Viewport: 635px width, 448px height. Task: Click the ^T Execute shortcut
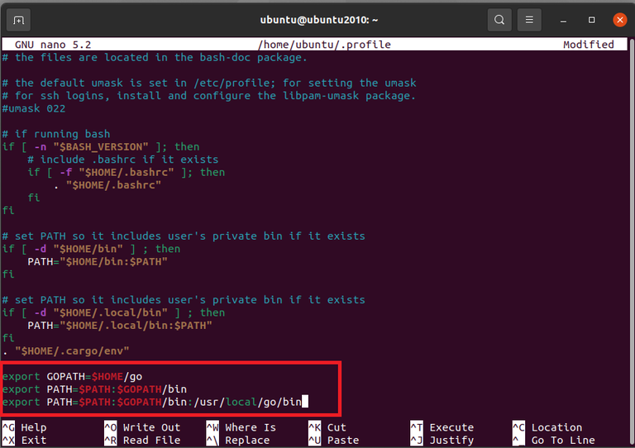point(442,427)
